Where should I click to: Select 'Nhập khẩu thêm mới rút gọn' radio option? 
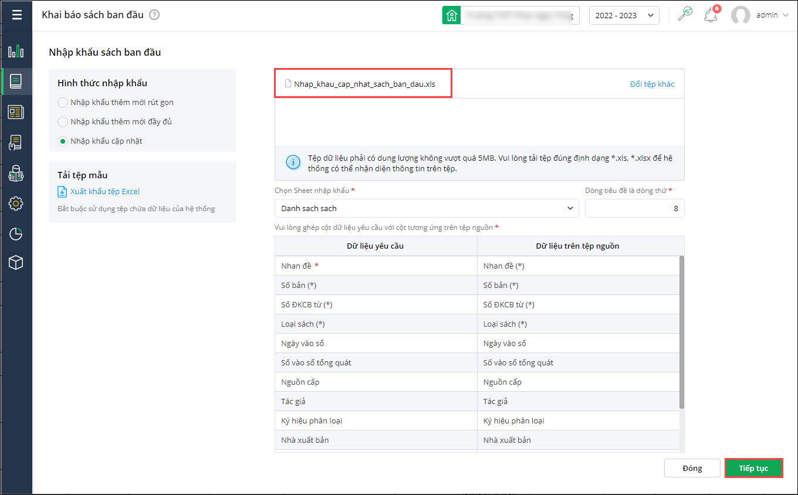pos(63,103)
